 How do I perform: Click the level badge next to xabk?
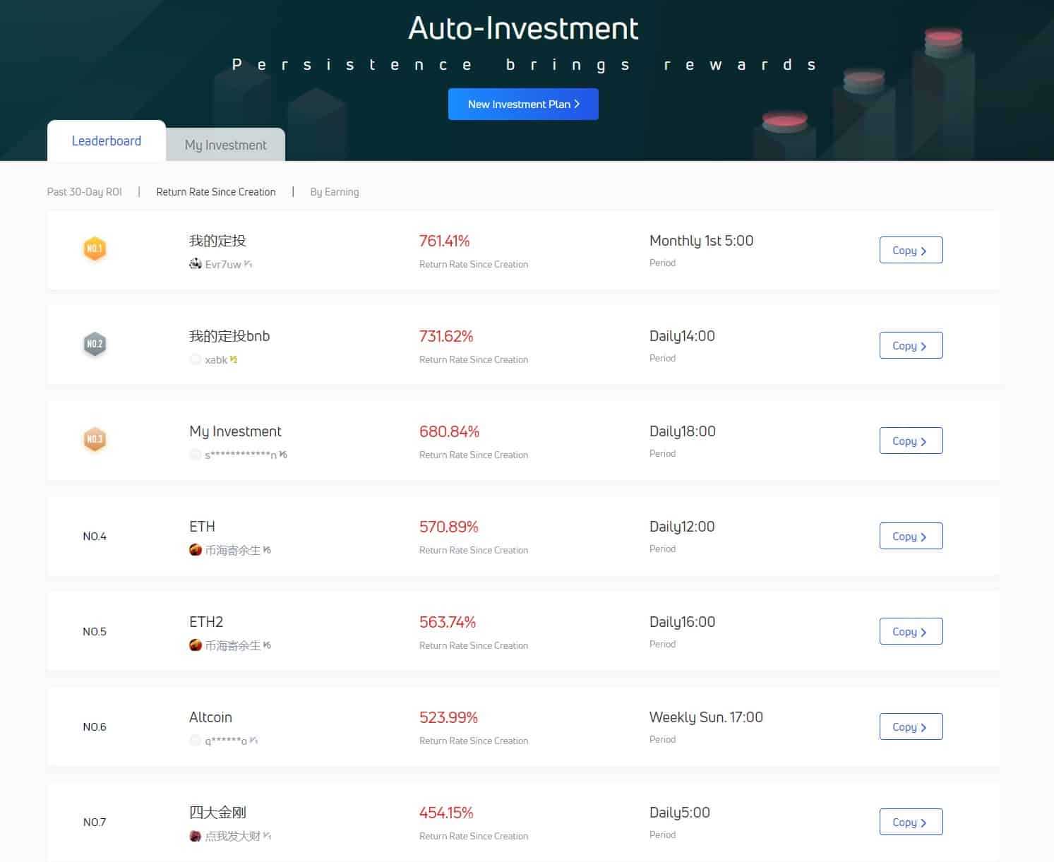[234, 359]
